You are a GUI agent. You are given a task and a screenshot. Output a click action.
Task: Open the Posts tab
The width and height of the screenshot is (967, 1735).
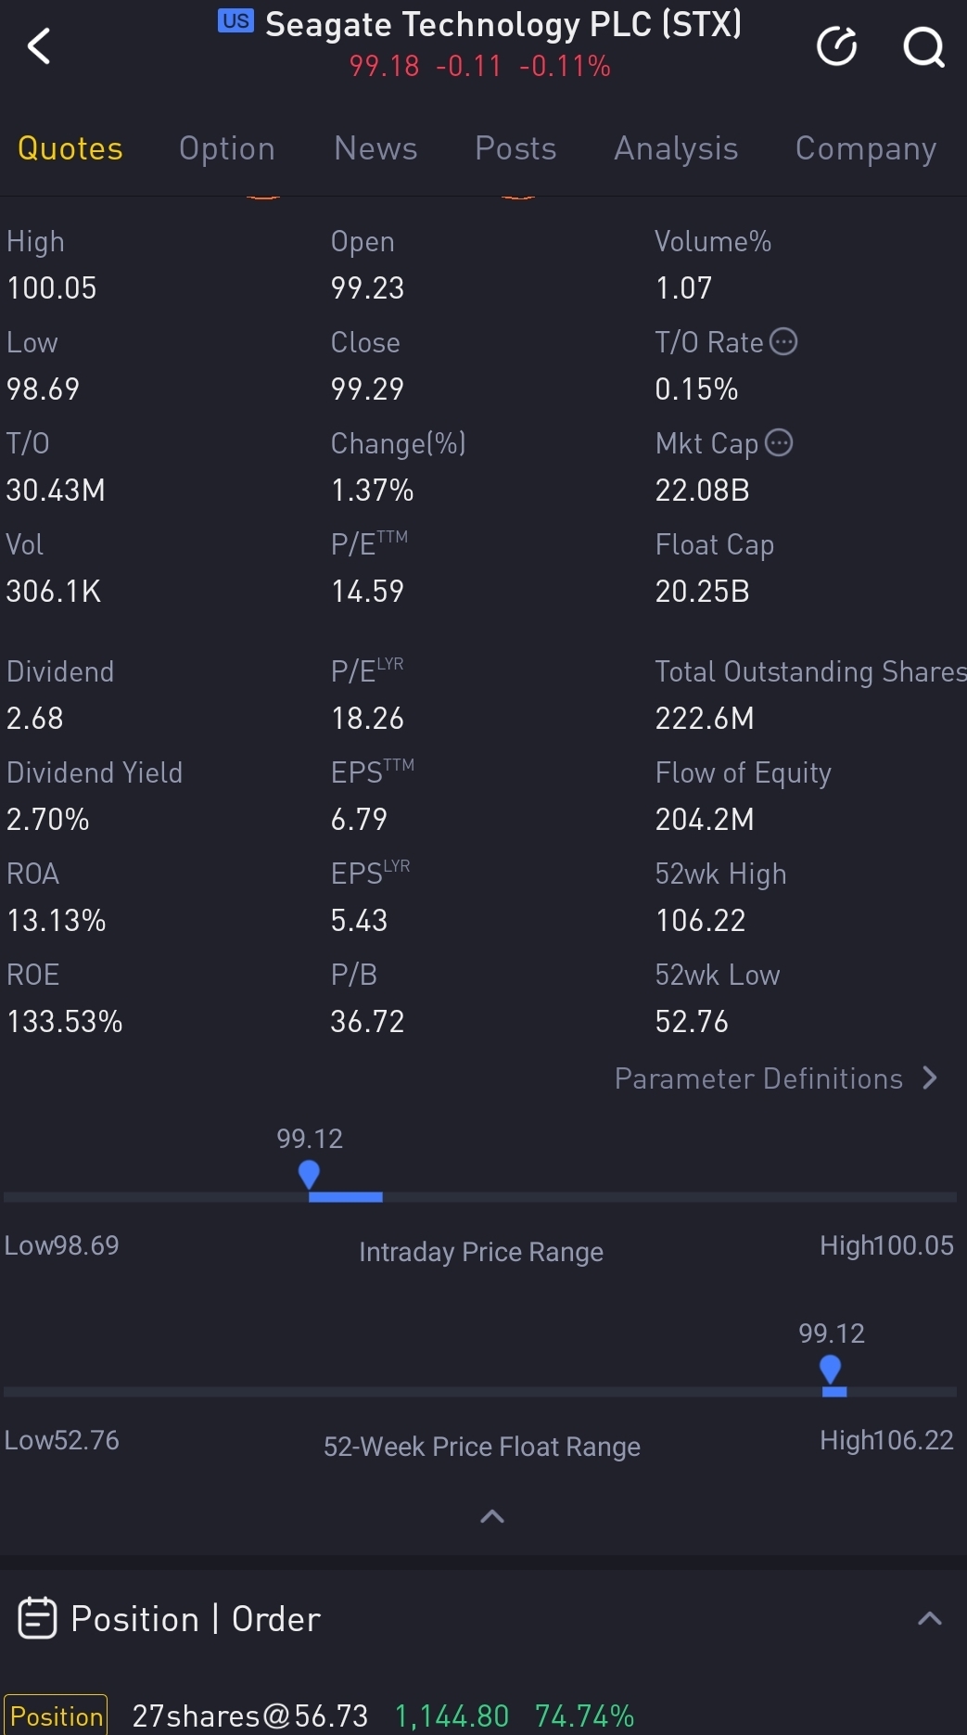[x=515, y=148]
